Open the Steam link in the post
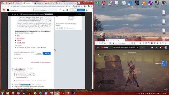Image resolution: width=169 pixels, height=95 pixels. pyautogui.click(x=19, y=40)
